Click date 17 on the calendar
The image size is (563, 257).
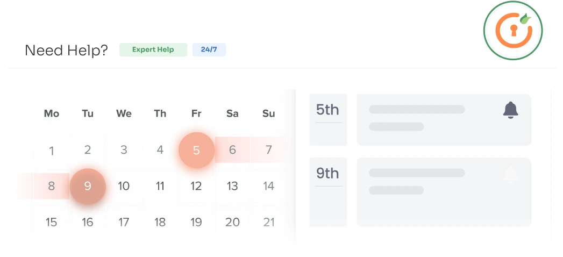124,222
